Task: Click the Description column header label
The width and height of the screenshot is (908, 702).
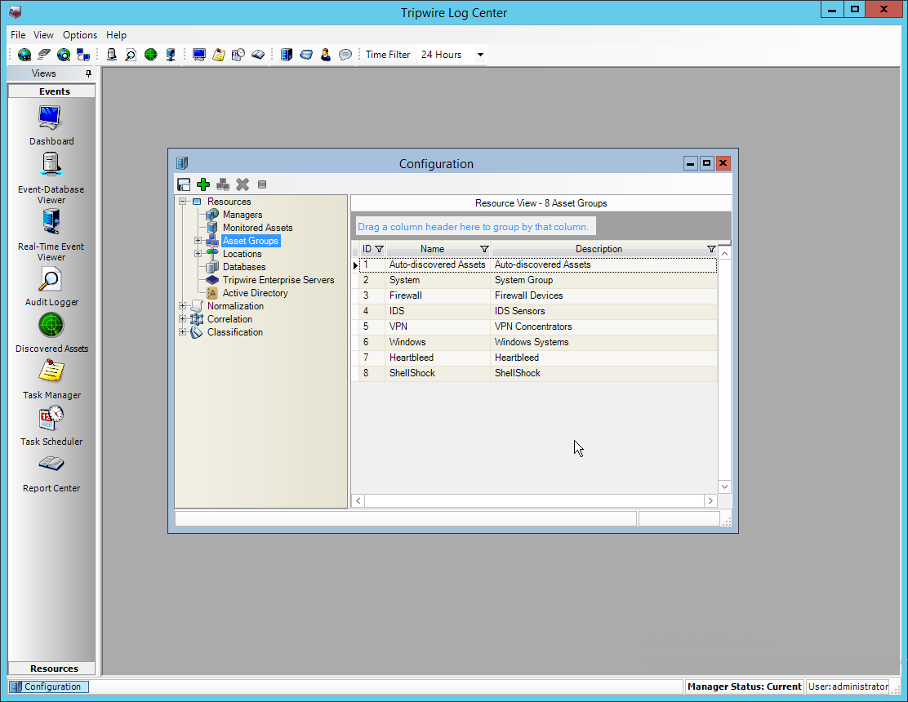Action: pyautogui.click(x=599, y=249)
